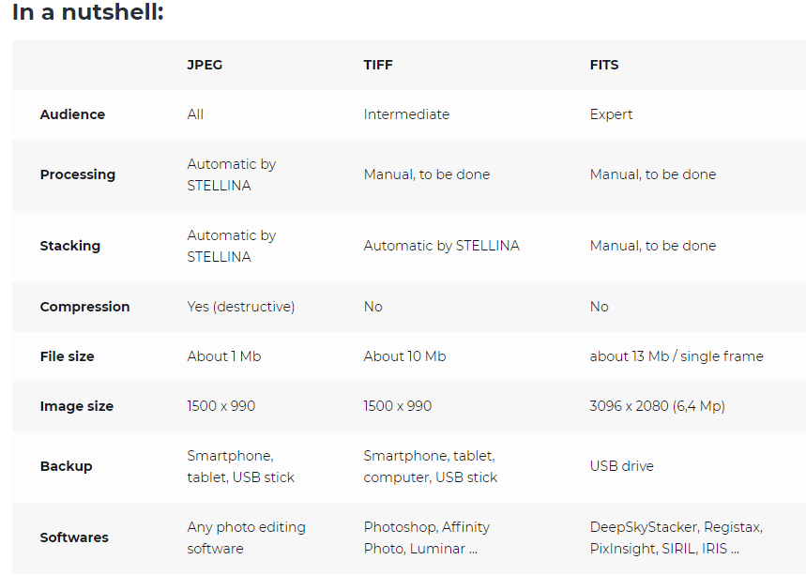The image size is (806, 575).
Task: Select the FITS column header
Action: 604,66
